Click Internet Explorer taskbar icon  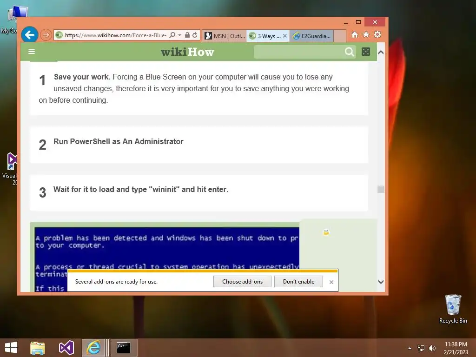click(x=93, y=348)
